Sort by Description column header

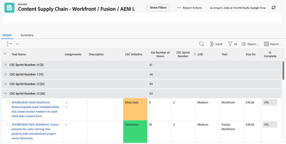tap(96, 54)
